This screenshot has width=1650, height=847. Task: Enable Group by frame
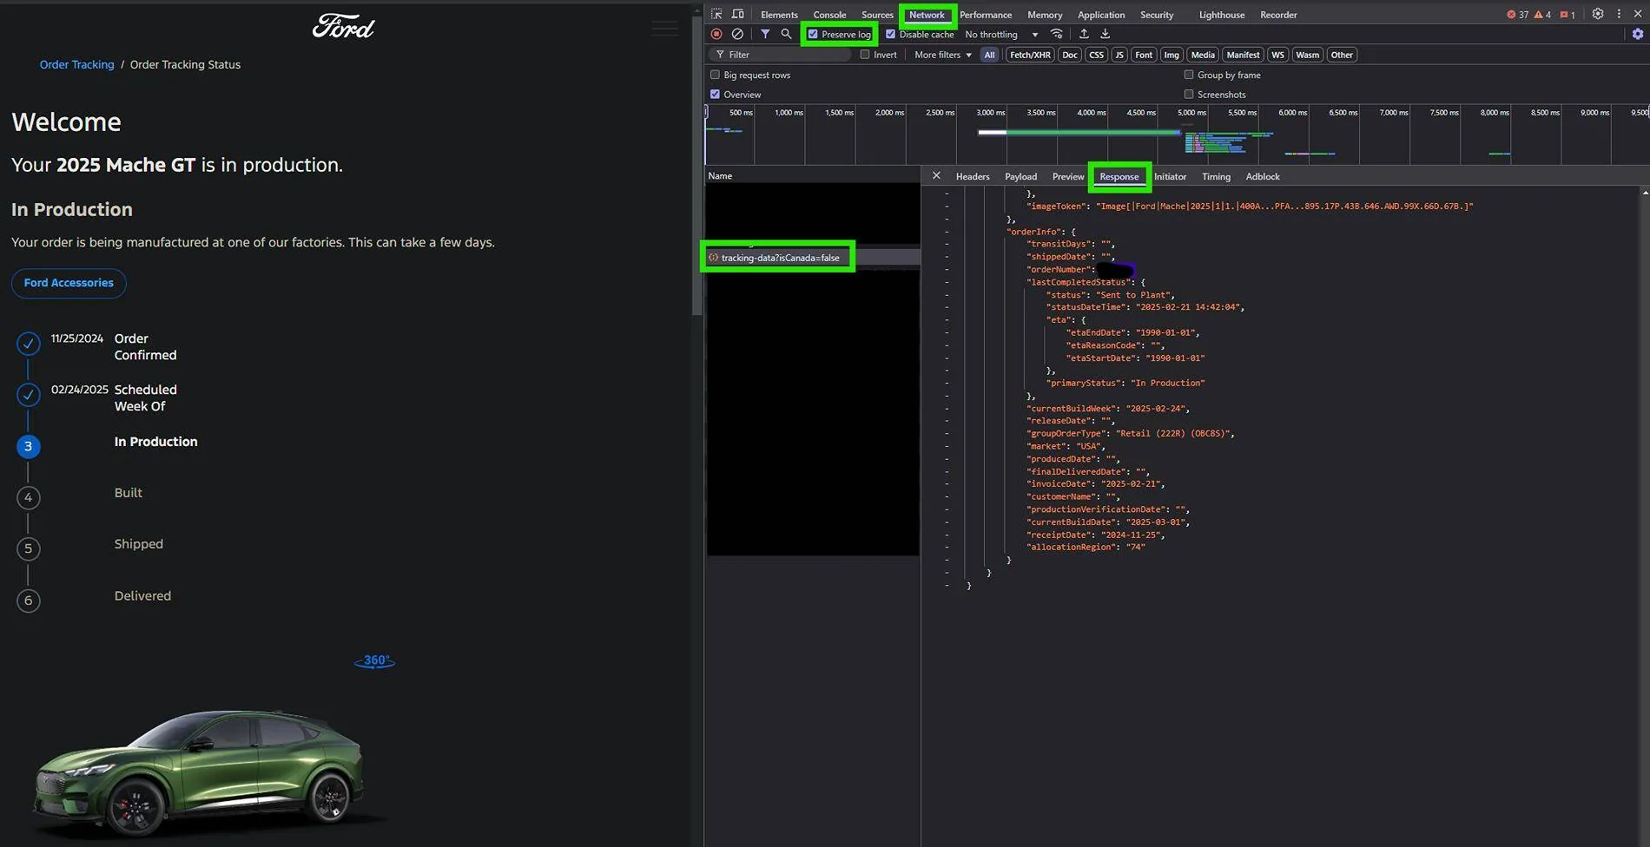click(x=1189, y=75)
